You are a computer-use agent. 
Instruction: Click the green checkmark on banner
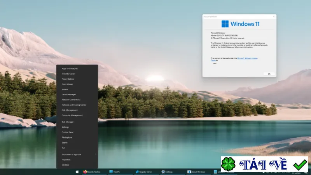(x=300, y=165)
